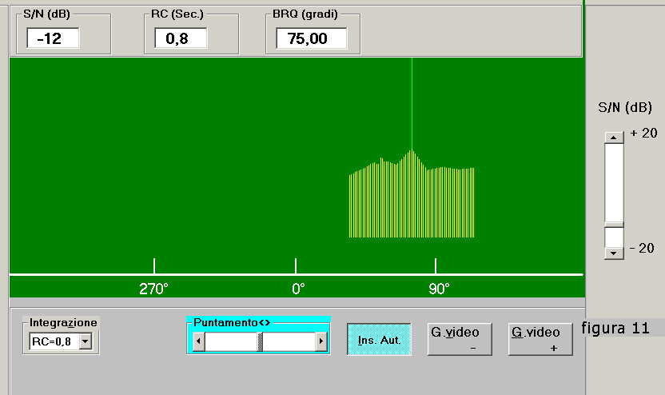Click the RC (Sec.) field showing 0,8
Viewport: 665px width, 395px height.
(181, 38)
